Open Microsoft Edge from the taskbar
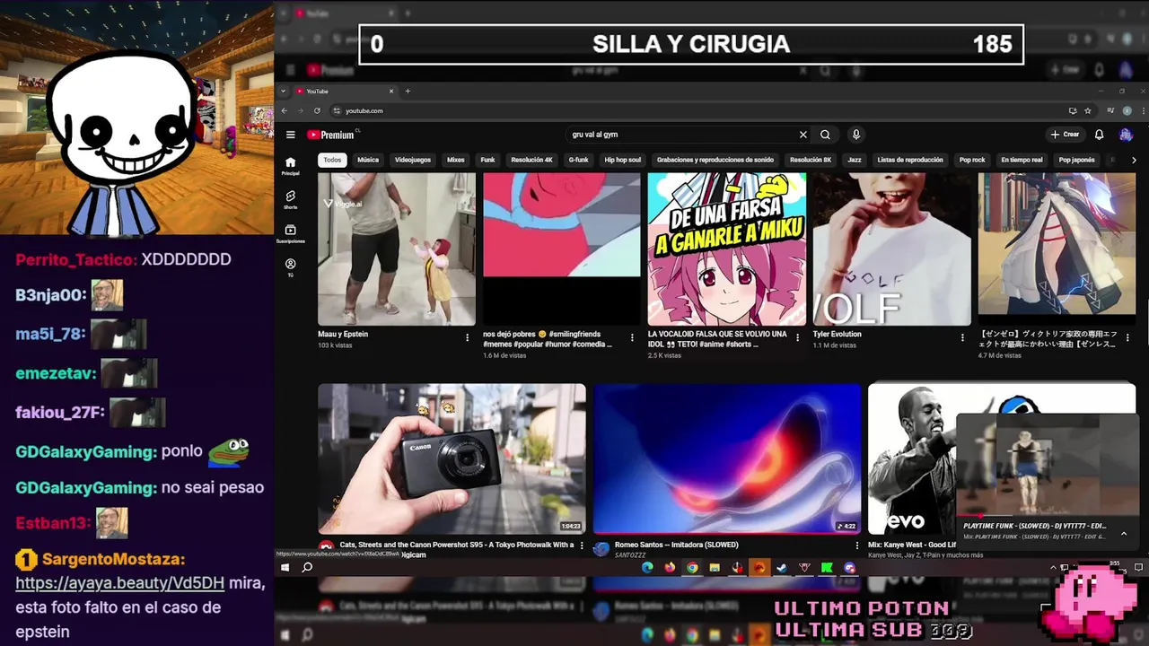1149x646 pixels. click(647, 567)
